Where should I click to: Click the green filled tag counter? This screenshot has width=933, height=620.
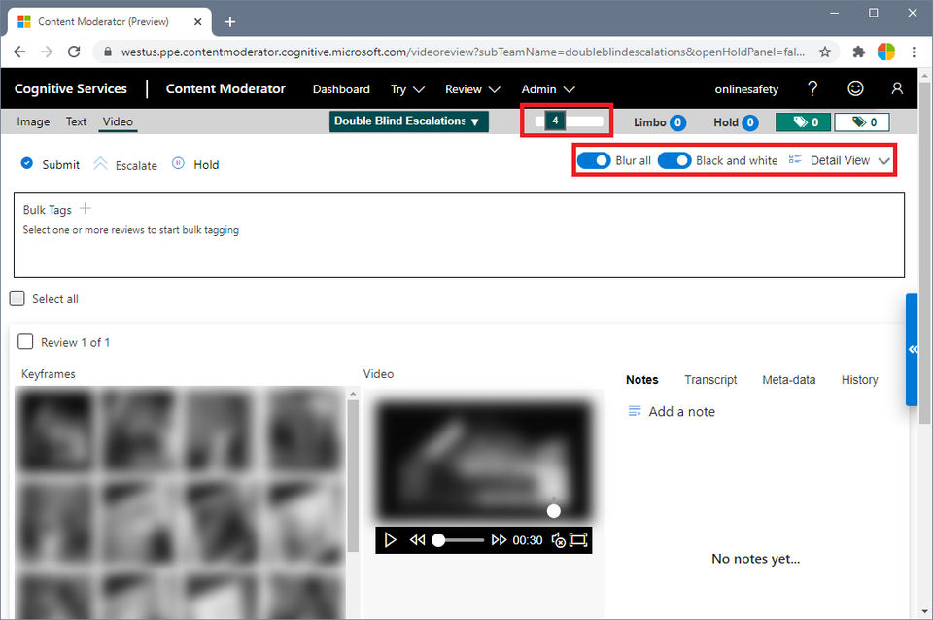click(804, 122)
